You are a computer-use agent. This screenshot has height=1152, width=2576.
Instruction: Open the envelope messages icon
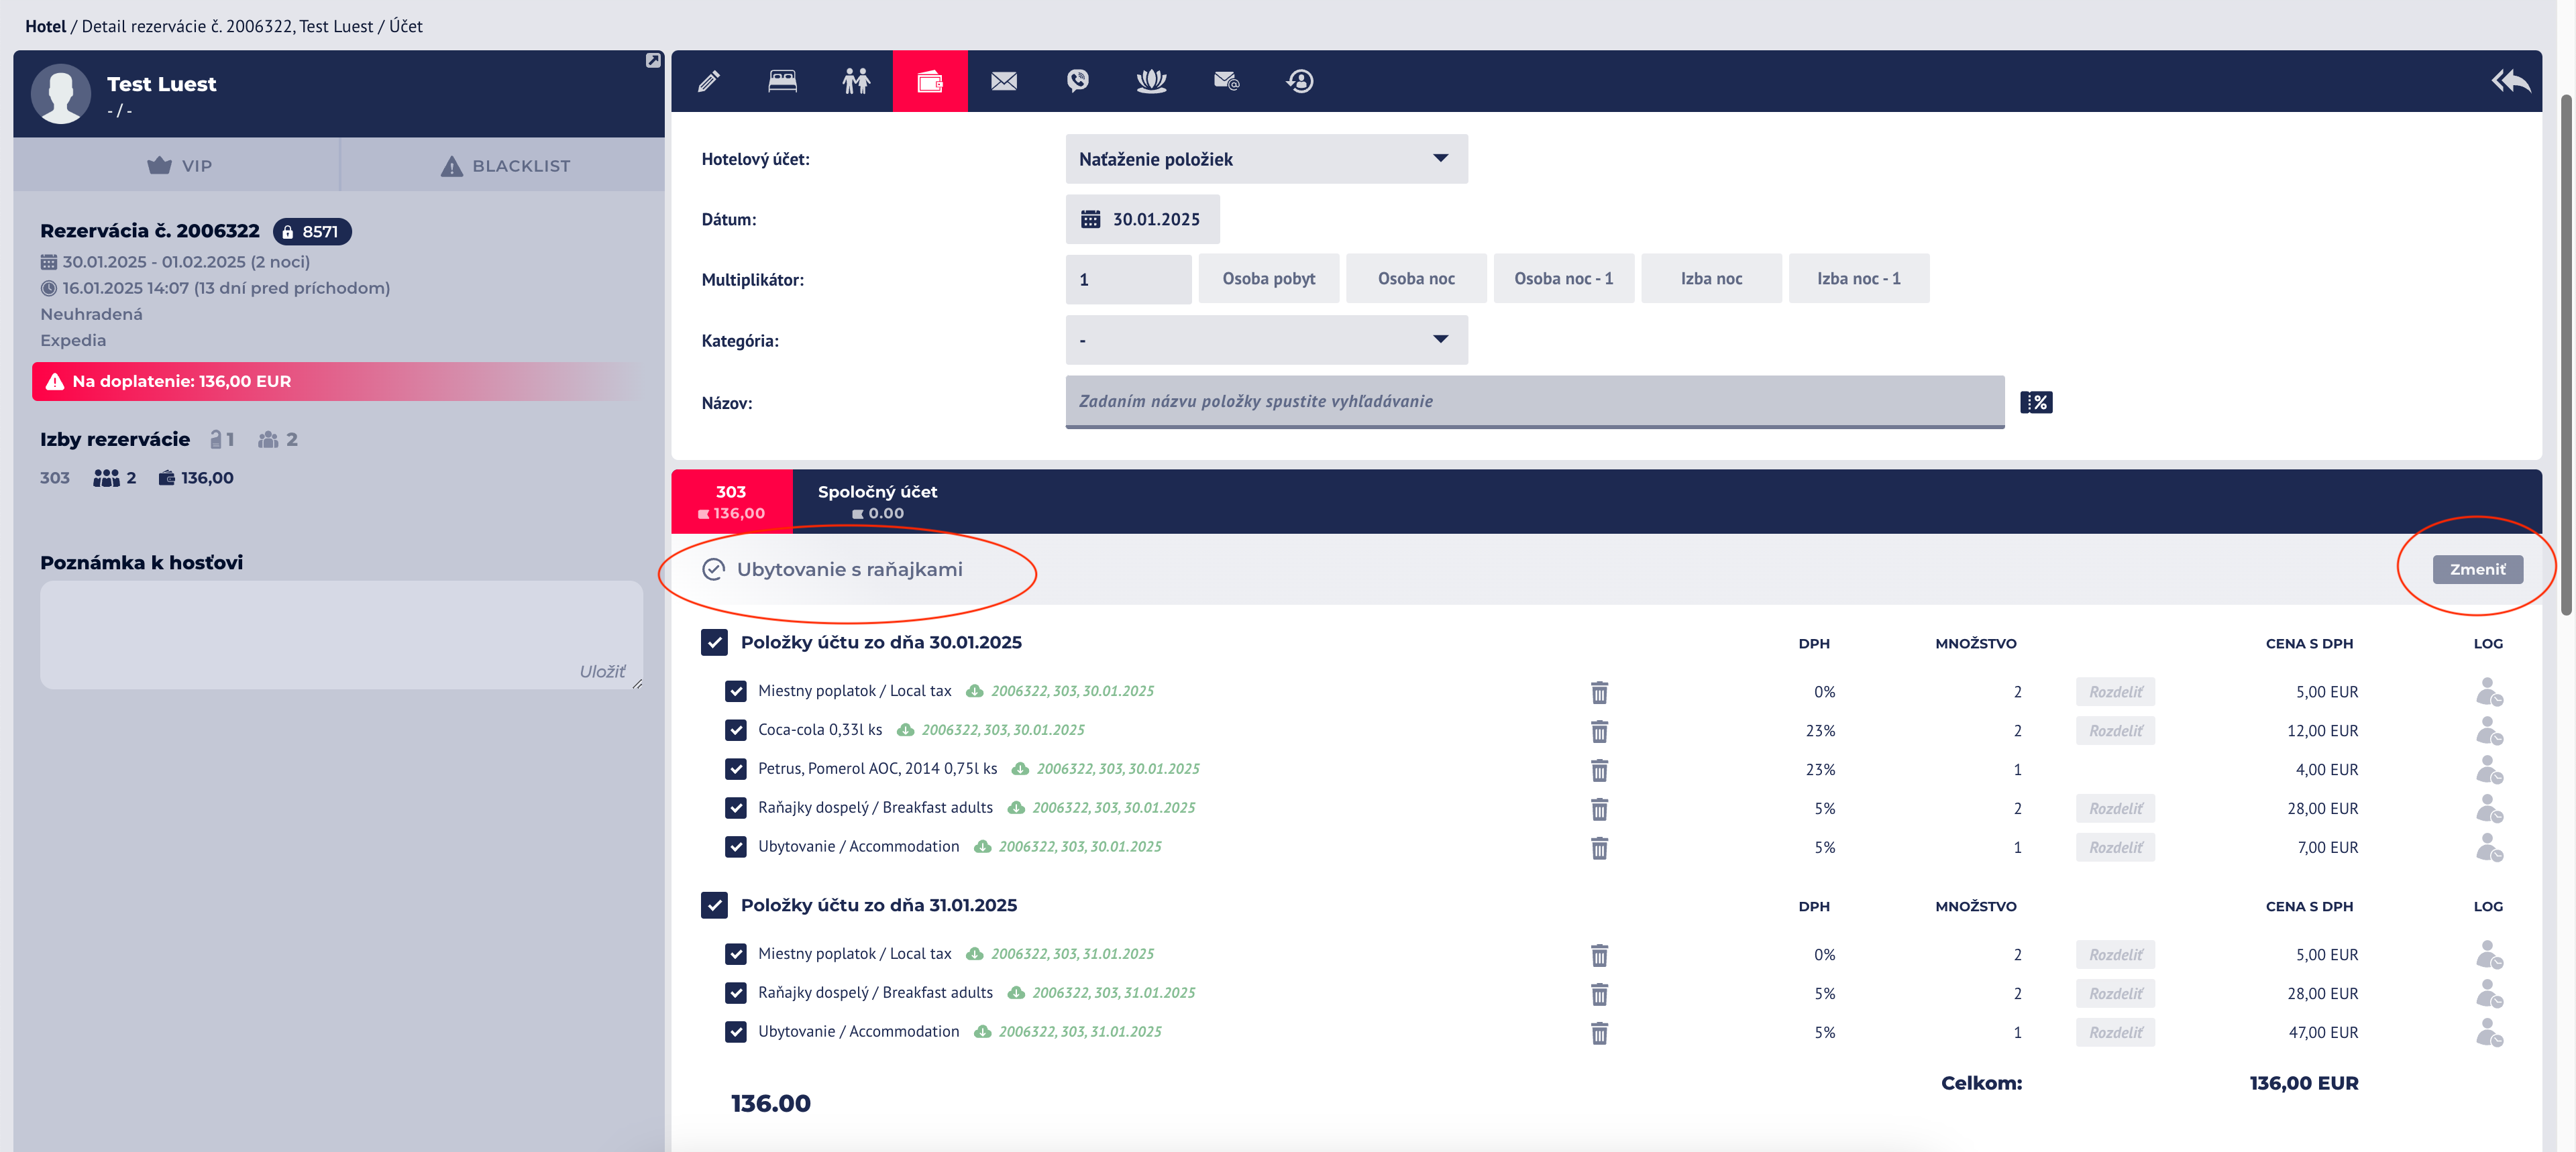point(1004,81)
